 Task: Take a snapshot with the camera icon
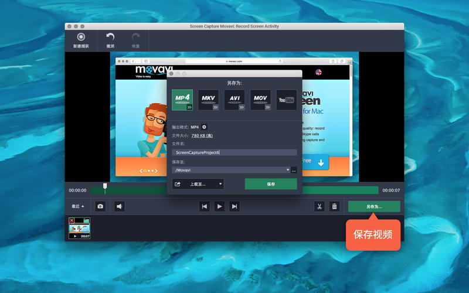100,206
